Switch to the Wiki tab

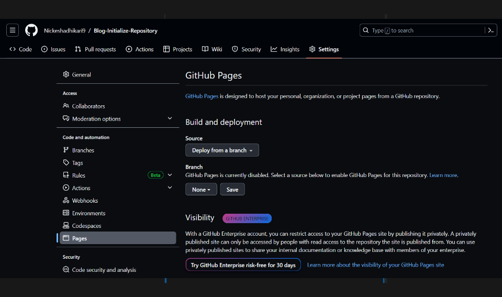(x=212, y=49)
